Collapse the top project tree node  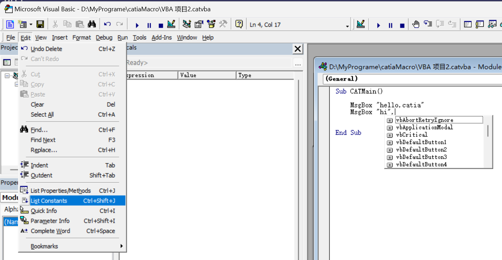click(x=7, y=75)
